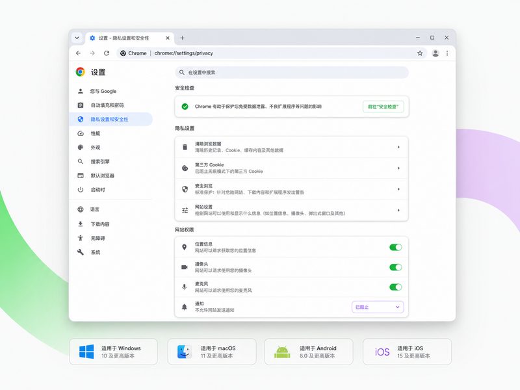This screenshot has height=390, width=520.
Task: Reload the settings page
Action: click(x=107, y=53)
